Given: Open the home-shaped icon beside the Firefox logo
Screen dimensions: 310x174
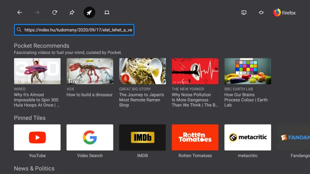Looking at the screenshot, I should pyautogui.click(x=261, y=12).
